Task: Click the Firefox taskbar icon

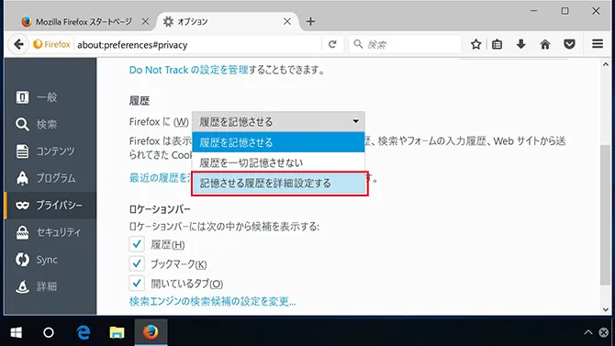Action: pyautogui.click(x=151, y=332)
